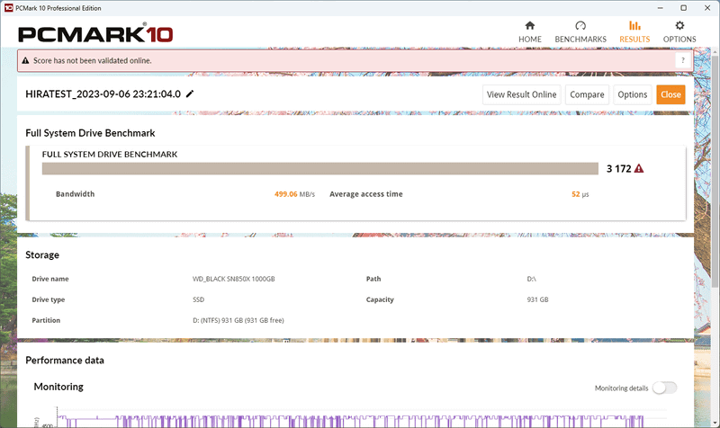Click the Monitoring subheading
The image size is (720, 428).
pos(58,387)
